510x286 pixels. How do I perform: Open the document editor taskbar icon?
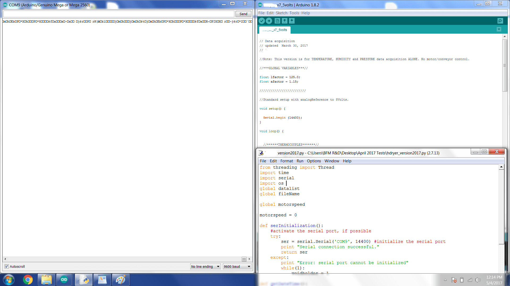coord(102,280)
